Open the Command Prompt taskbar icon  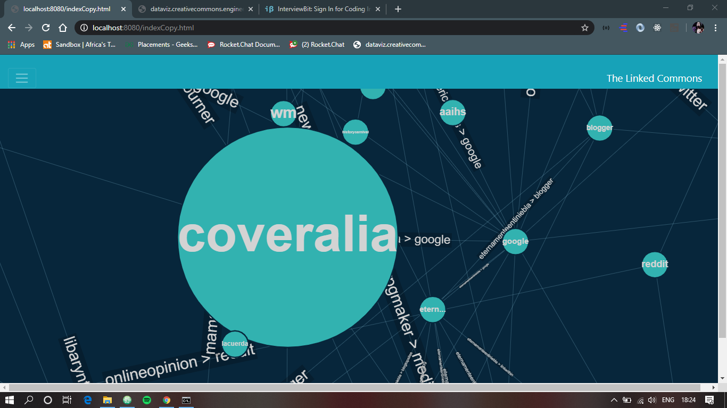[186, 400]
